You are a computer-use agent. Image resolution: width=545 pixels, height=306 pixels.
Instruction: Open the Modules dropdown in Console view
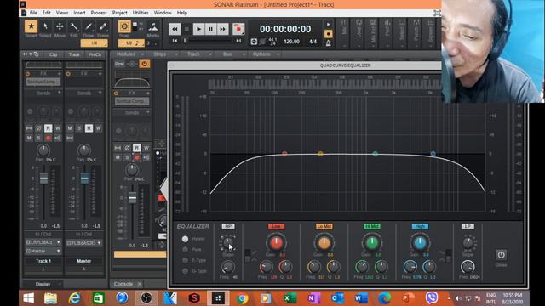tap(130, 54)
